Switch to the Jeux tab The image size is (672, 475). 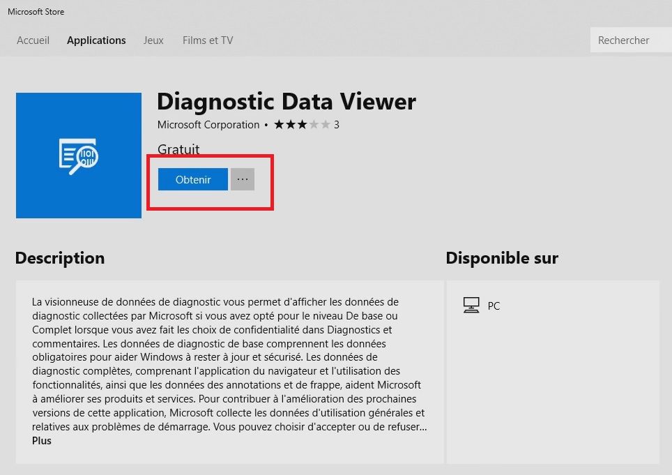pyautogui.click(x=153, y=40)
